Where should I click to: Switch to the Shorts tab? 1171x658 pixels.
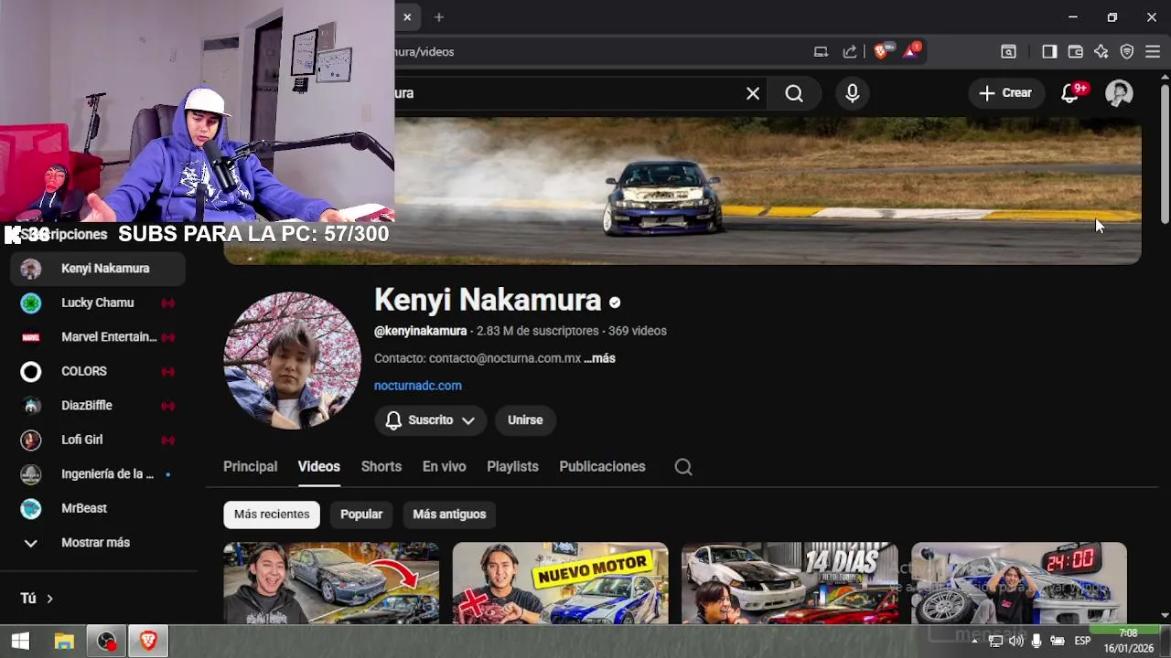(x=381, y=467)
